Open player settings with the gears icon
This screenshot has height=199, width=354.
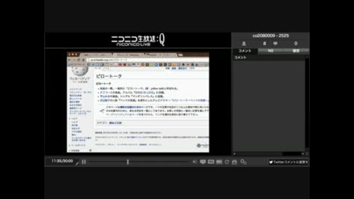pyautogui.click(x=243, y=162)
